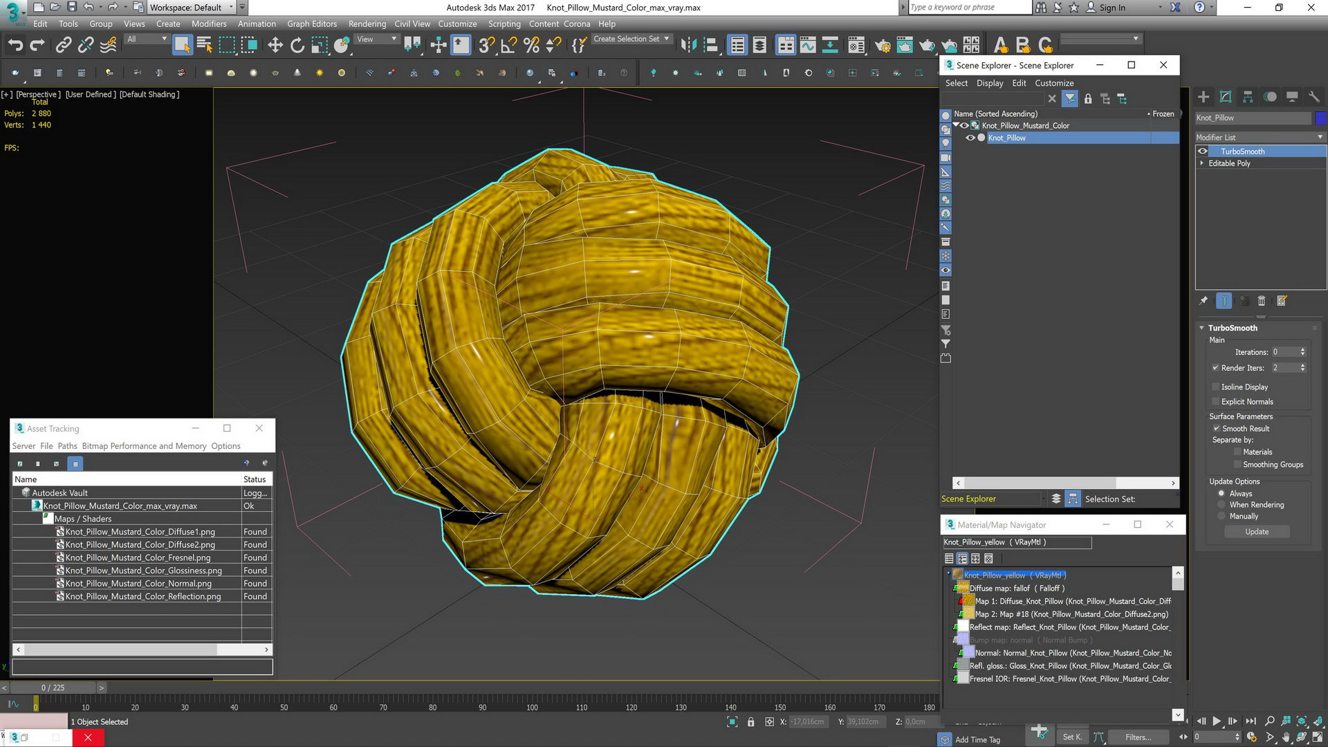
Task: Activate the Select Object tool
Action: [x=182, y=46]
